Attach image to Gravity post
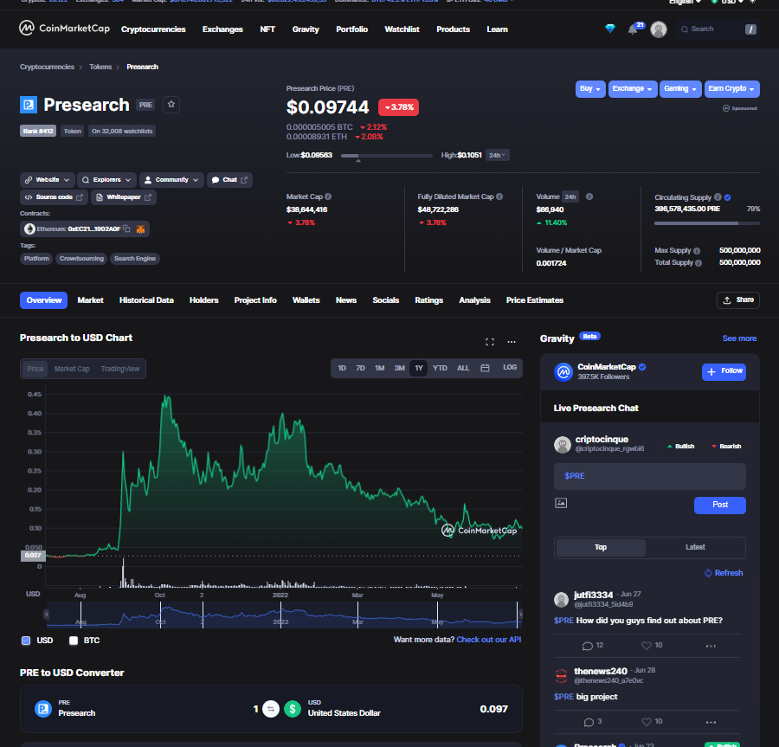The height and width of the screenshot is (747, 779). [x=561, y=503]
